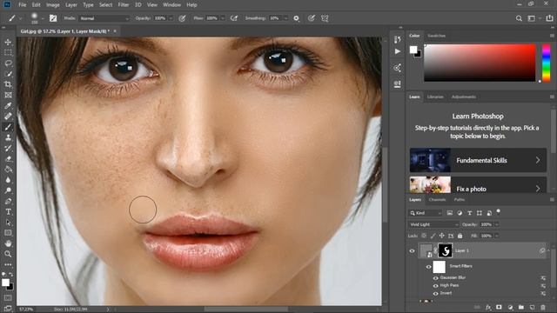
Task: Select the Eraser tool
Action: pyautogui.click(x=8, y=159)
